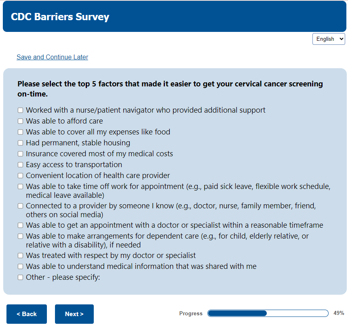Check 'Was able to understand medical information' box
Viewport: 348px width, 327px height.
click(20, 266)
